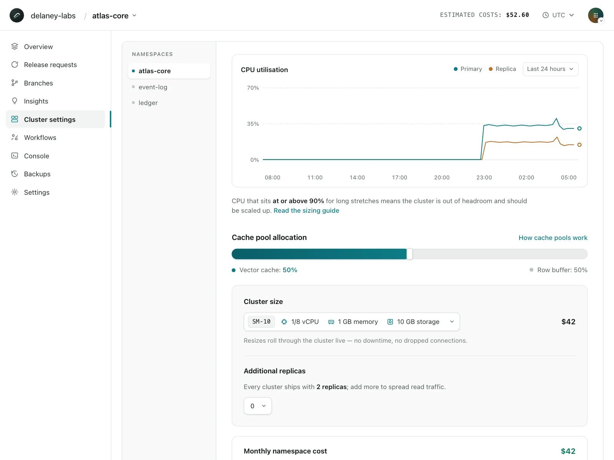Viewport: 614px width, 460px height.
Task: Click the Branches fork icon
Action: tap(15, 83)
